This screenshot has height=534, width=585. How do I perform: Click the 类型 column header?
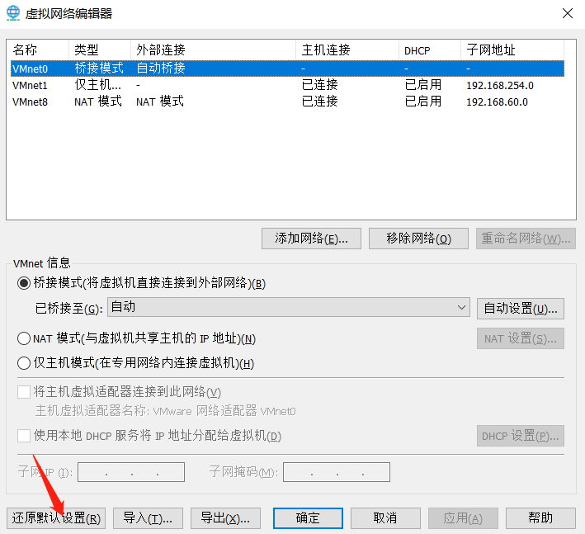click(100, 50)
